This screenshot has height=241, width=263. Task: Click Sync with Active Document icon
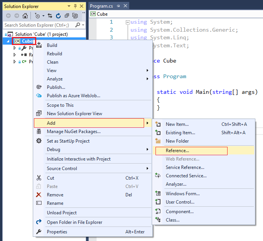pyautogui.click(x=50, y=16)
